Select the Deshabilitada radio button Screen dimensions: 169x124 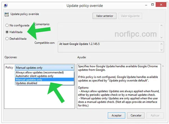pyautogui.click(x=7, y=39)
